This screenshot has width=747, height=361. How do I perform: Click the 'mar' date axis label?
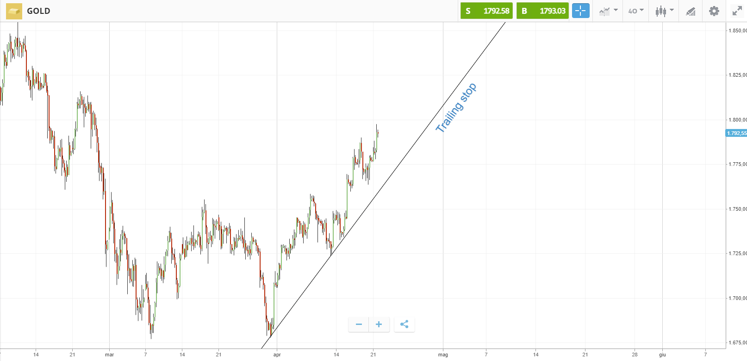pos(109,355)
